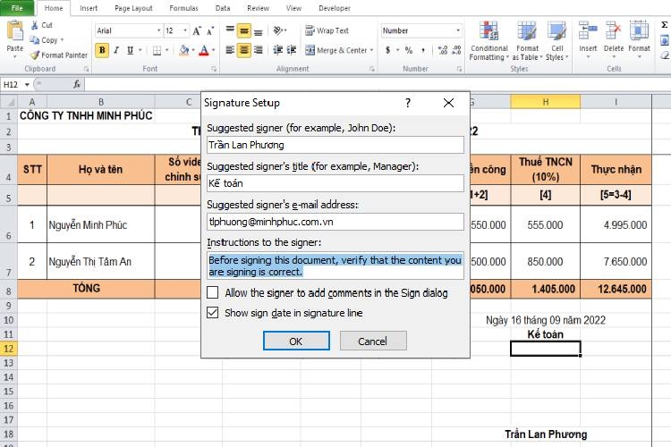Click the Cut scissors icon

35,25
